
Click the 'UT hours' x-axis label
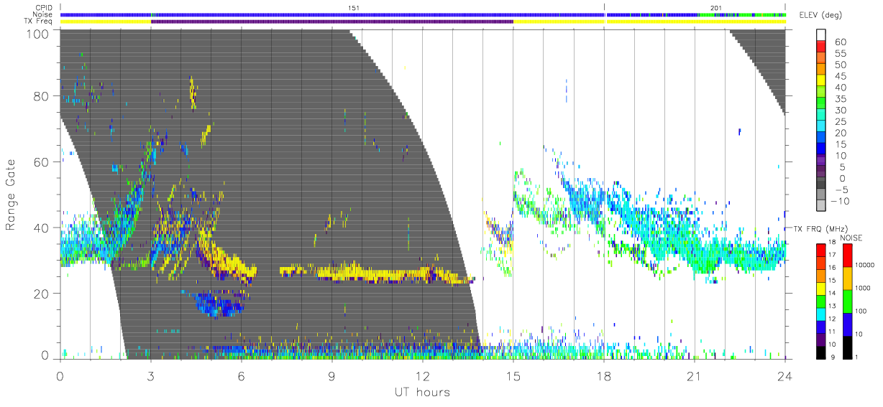coord(422,392)
